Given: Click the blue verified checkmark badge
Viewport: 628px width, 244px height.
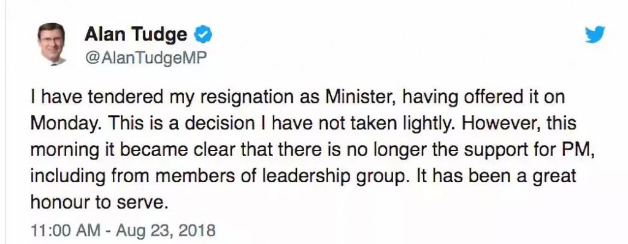Looking at the screenshot, I should [203, 35].
